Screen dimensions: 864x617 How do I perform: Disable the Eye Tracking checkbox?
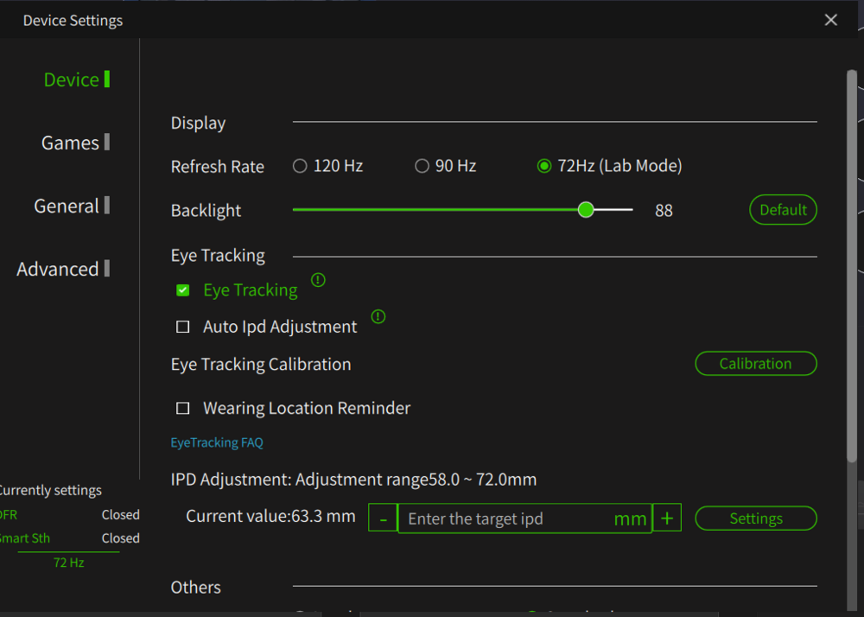click(x=182, y=290)
